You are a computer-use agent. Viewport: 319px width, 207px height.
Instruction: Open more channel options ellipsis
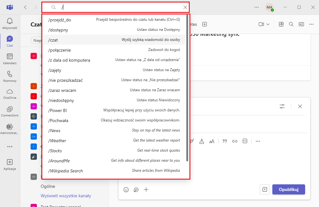pyautogui.click(x=311, y=24)
